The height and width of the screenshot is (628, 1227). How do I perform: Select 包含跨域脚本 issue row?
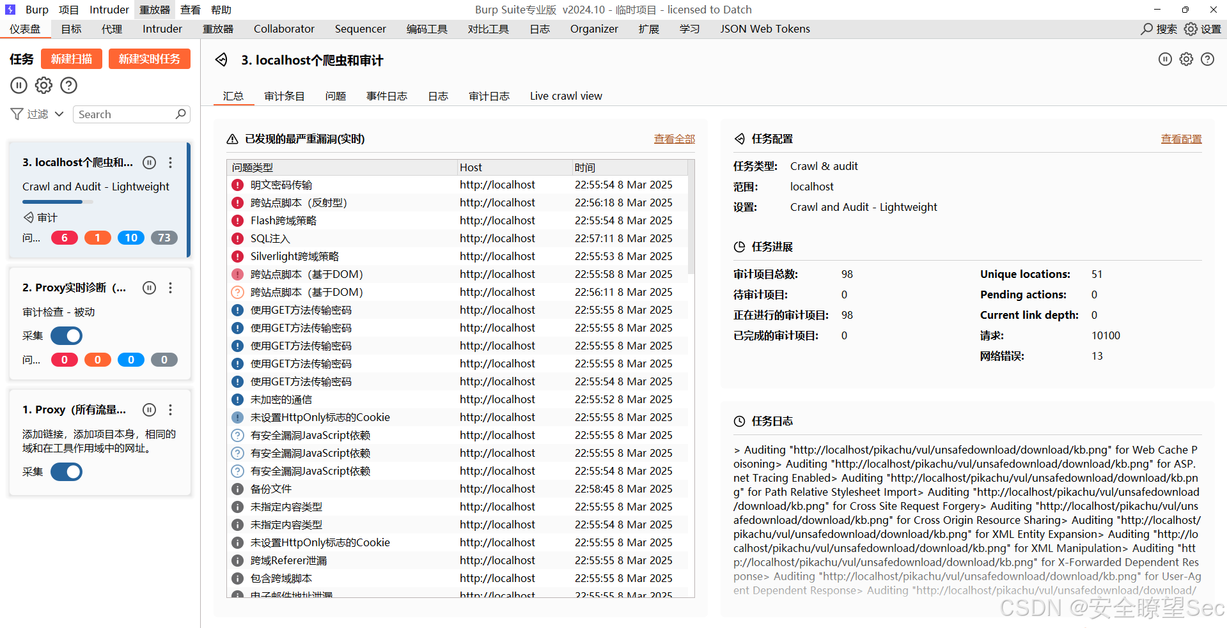[457, 578]
